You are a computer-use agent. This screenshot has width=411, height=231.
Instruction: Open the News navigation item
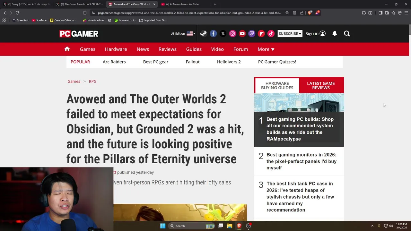pyautogui.click(x=143, y=49)
